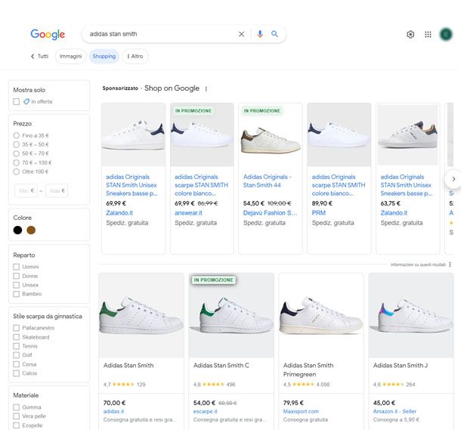Open the answear.it seller link
This screenshot has height=430, width=461.
point(188,213)
